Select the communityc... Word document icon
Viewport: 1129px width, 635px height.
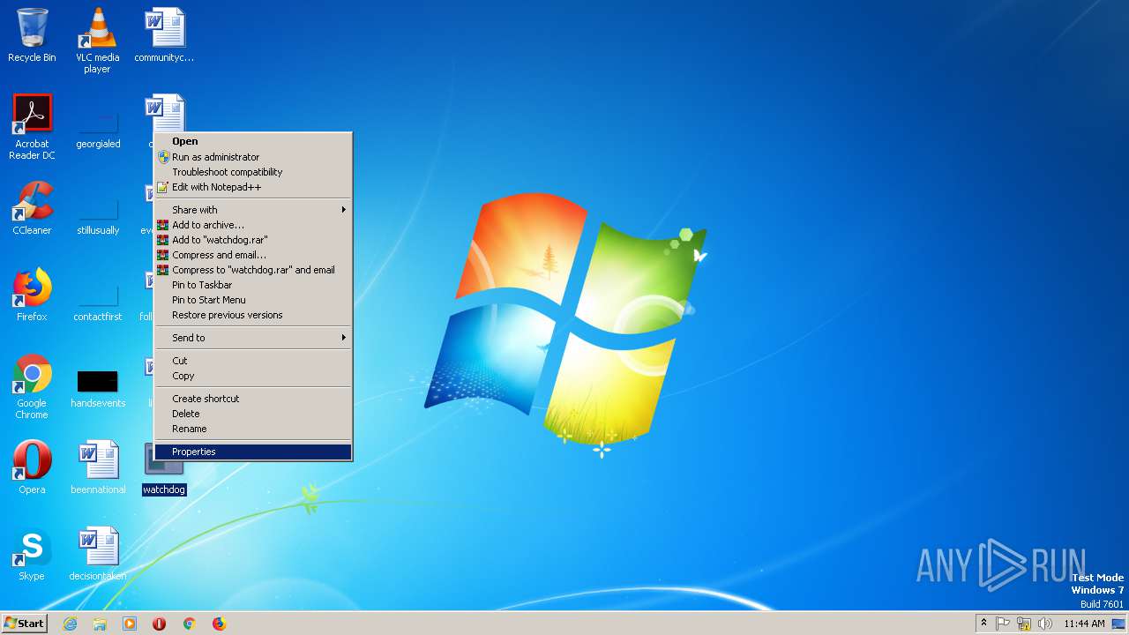(164, 35)
